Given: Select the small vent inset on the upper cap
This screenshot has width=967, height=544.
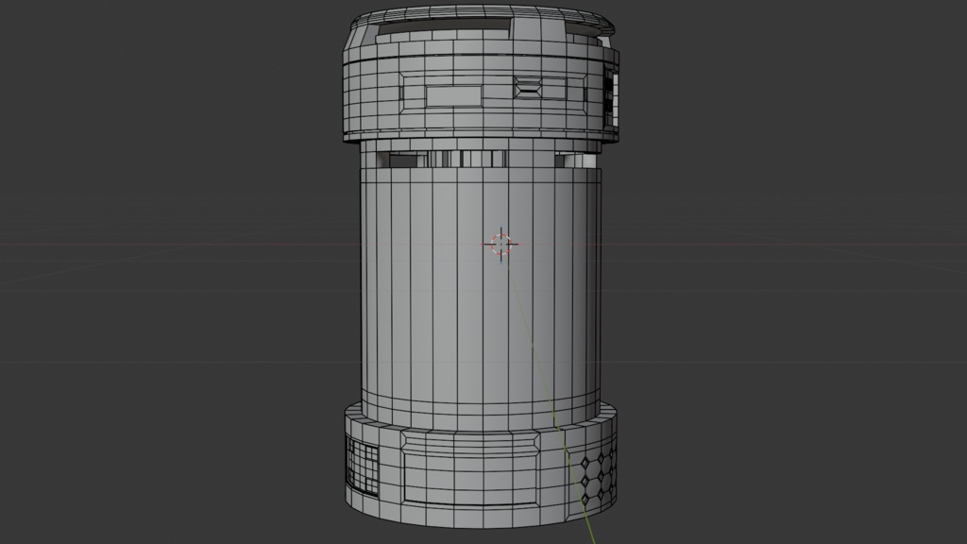Looking at the screenshot, I should tap(528, 87).
